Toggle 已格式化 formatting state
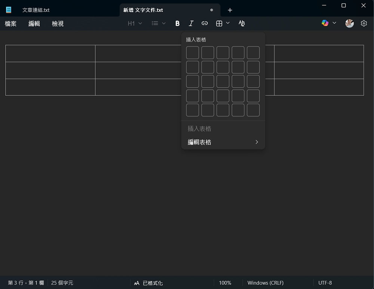This screenshot has height=289, width=374. (x=155, y=283)
